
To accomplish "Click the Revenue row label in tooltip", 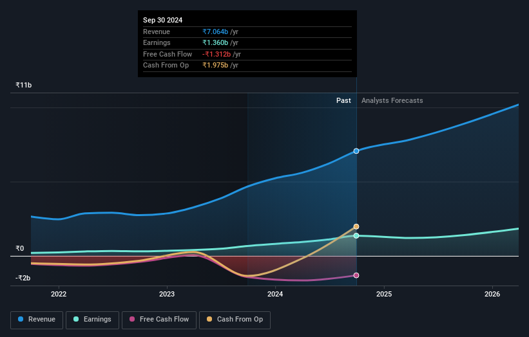I will coord(157,32).
